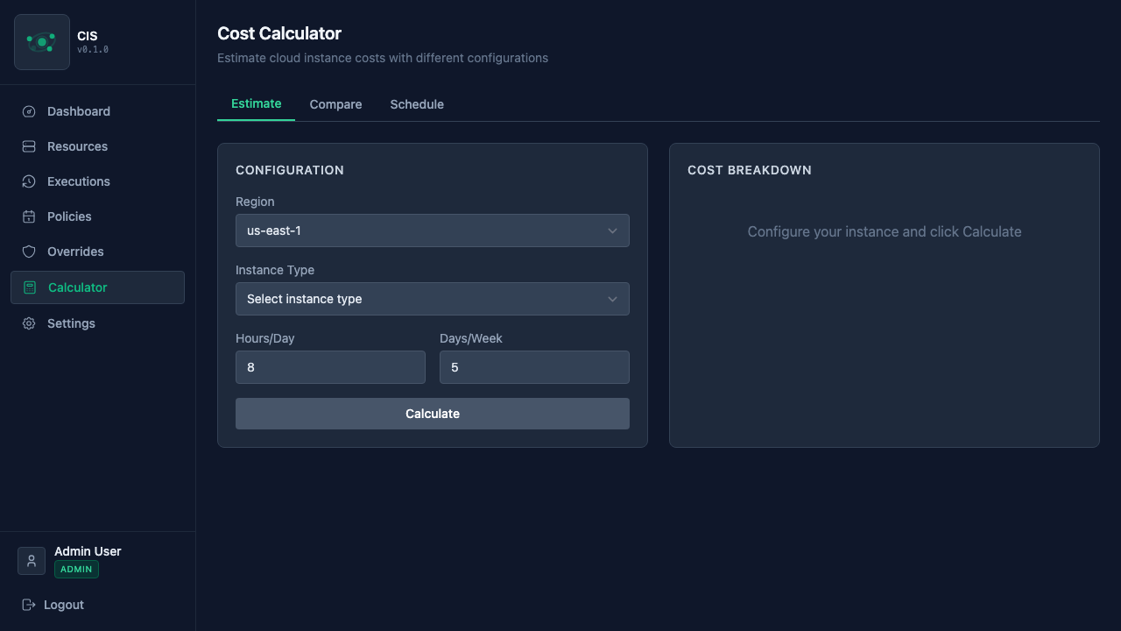
Task: Switch to the Estimate tab
Action: point(256,103)
